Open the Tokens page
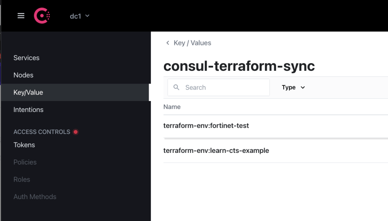 coord(24,145)
